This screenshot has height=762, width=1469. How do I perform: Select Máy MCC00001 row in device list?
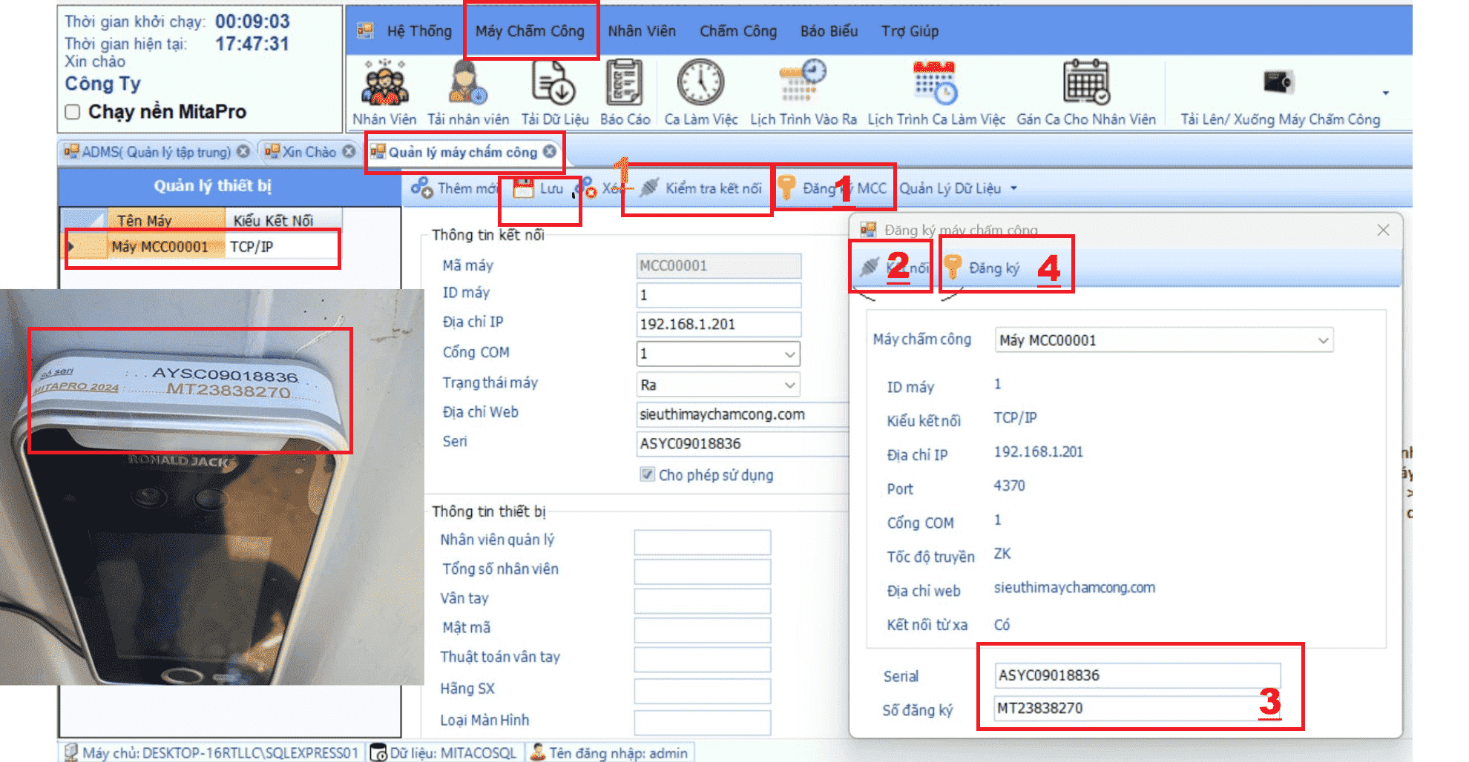[x=160, y=247]
